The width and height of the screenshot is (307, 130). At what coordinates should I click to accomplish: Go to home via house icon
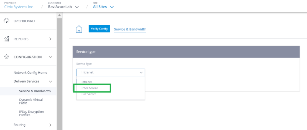[79, 29]
